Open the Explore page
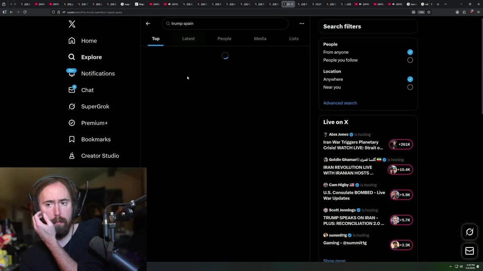 click(x=85, y=57)
